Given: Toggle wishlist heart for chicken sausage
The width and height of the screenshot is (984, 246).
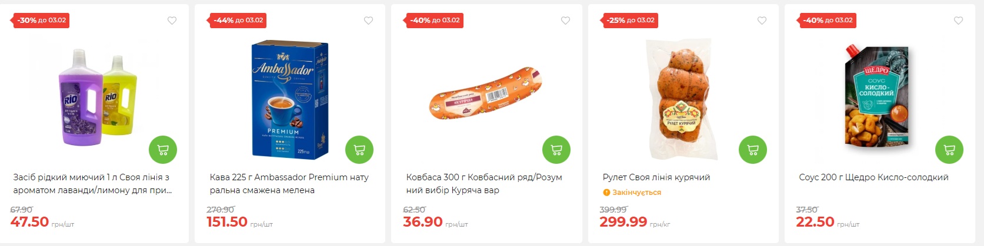Looking at the screenshot, I should coord(565,21).
